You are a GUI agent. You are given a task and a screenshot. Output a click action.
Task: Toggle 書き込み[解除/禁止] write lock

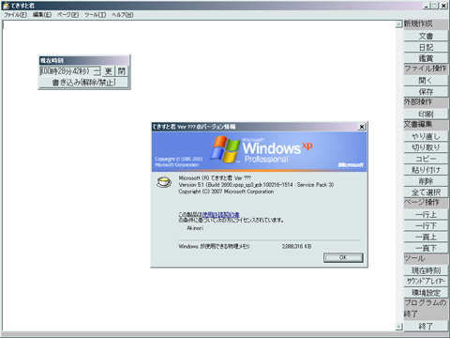click(x=83, y=83)
